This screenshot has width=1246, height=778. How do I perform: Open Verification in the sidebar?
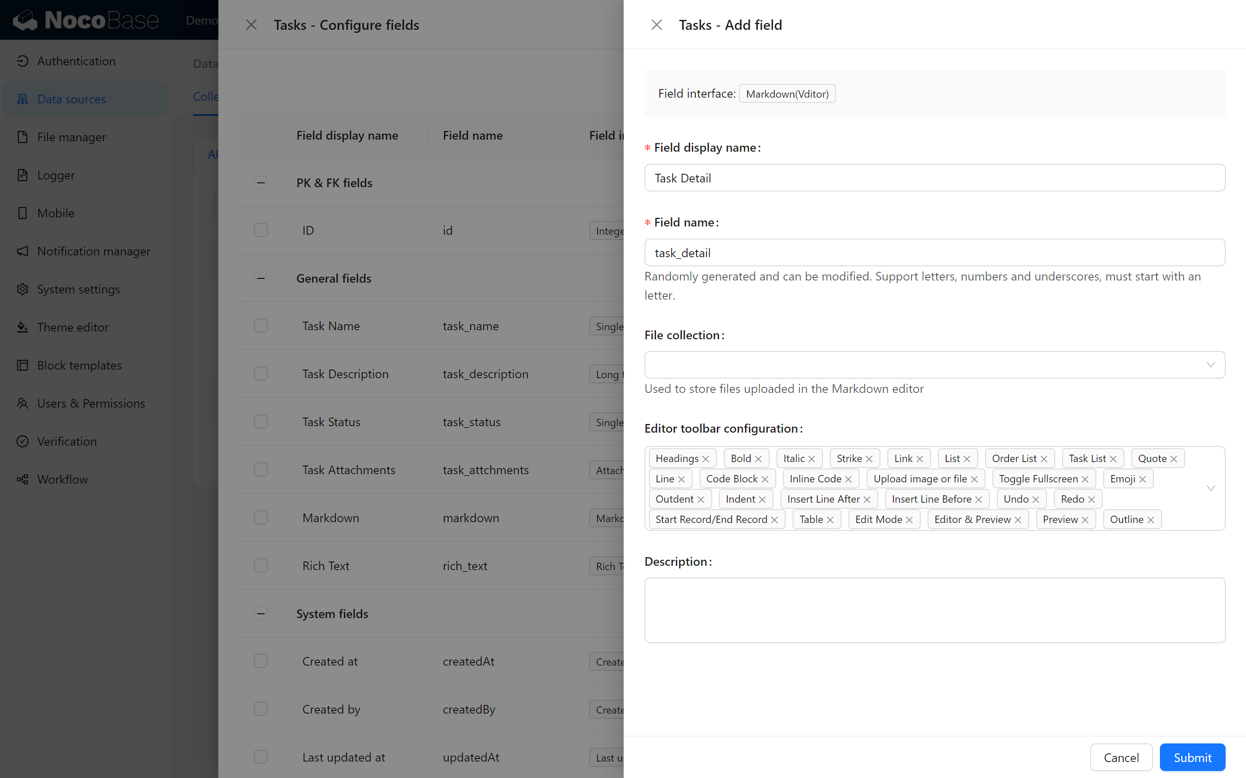85,441
